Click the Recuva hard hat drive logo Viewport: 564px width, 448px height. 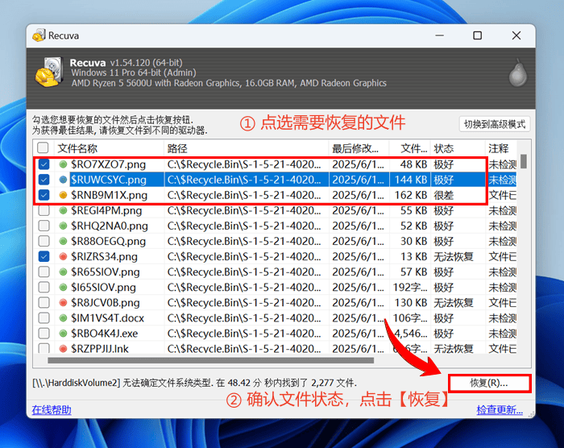click(49, 72)
